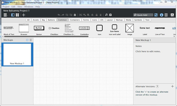Screen dimensions: 177x106
Task: Pick the Checkbox Group control
Action: point(69,29)
